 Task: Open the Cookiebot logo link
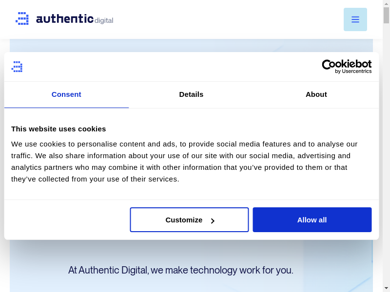347,64
